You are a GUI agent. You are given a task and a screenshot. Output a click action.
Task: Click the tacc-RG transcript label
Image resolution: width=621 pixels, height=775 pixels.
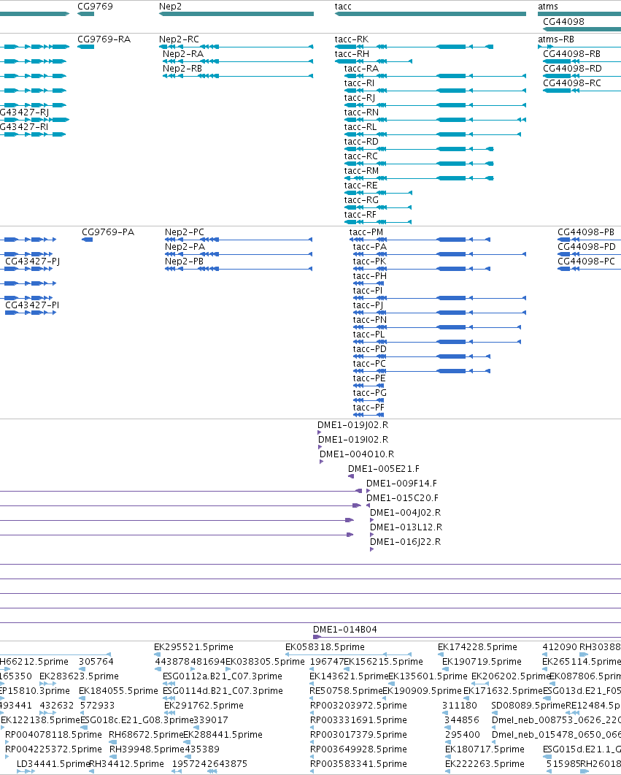361,199
